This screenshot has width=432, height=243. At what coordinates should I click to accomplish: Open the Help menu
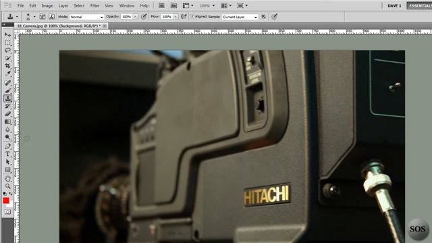[x=144, y=5]
